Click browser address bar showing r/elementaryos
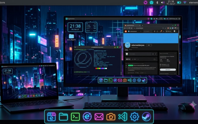The image size is (198, 124). tap(150, 28)
